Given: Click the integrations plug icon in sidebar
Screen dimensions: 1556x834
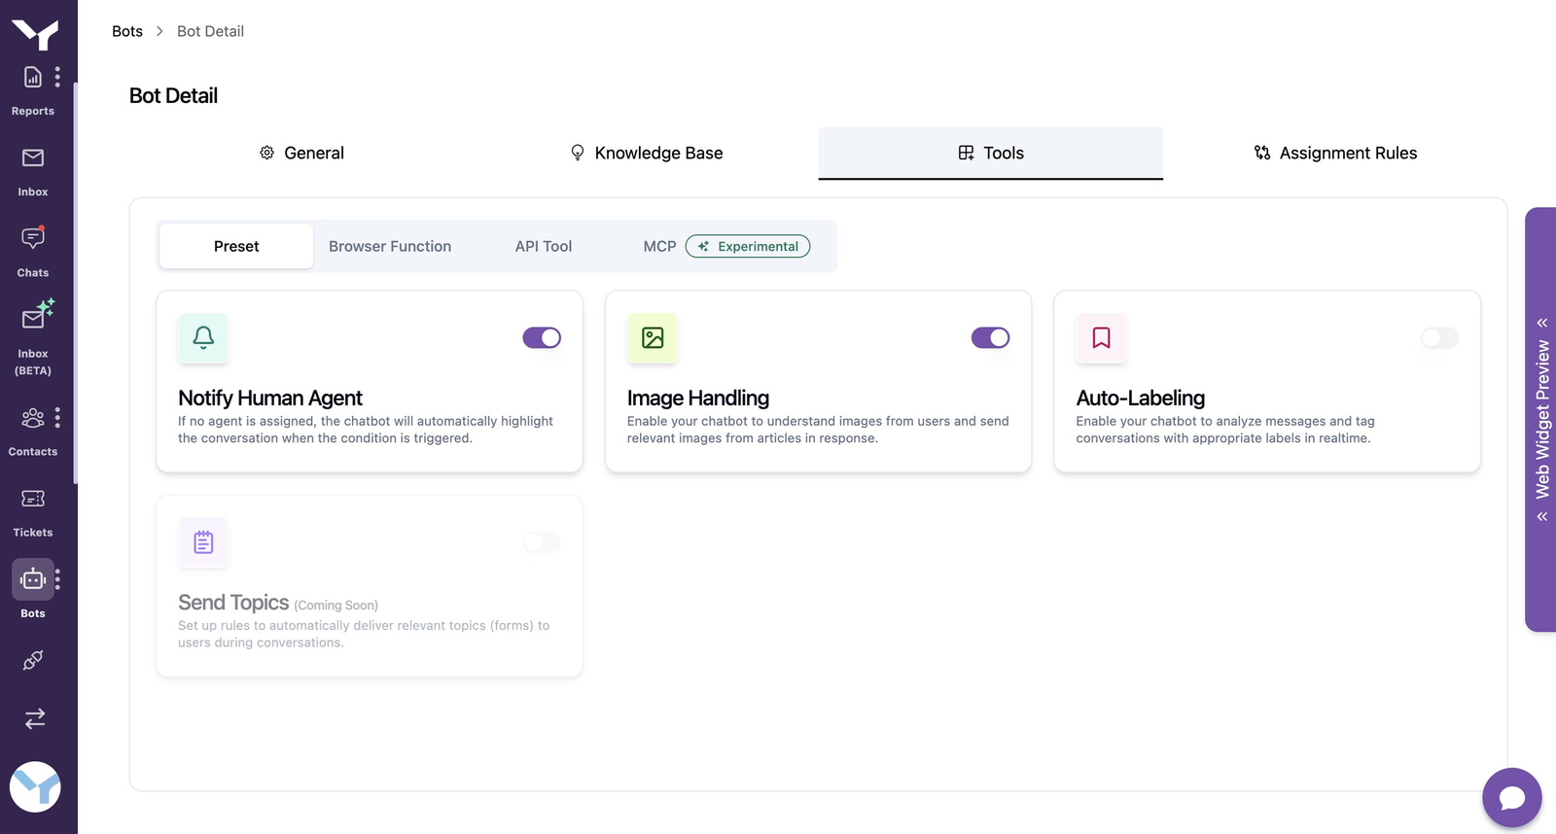Looking at the screenshot, I should click(33, 661).
